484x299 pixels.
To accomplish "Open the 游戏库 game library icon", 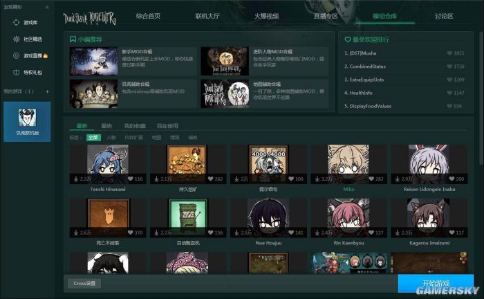I will (x=16, y=23).
